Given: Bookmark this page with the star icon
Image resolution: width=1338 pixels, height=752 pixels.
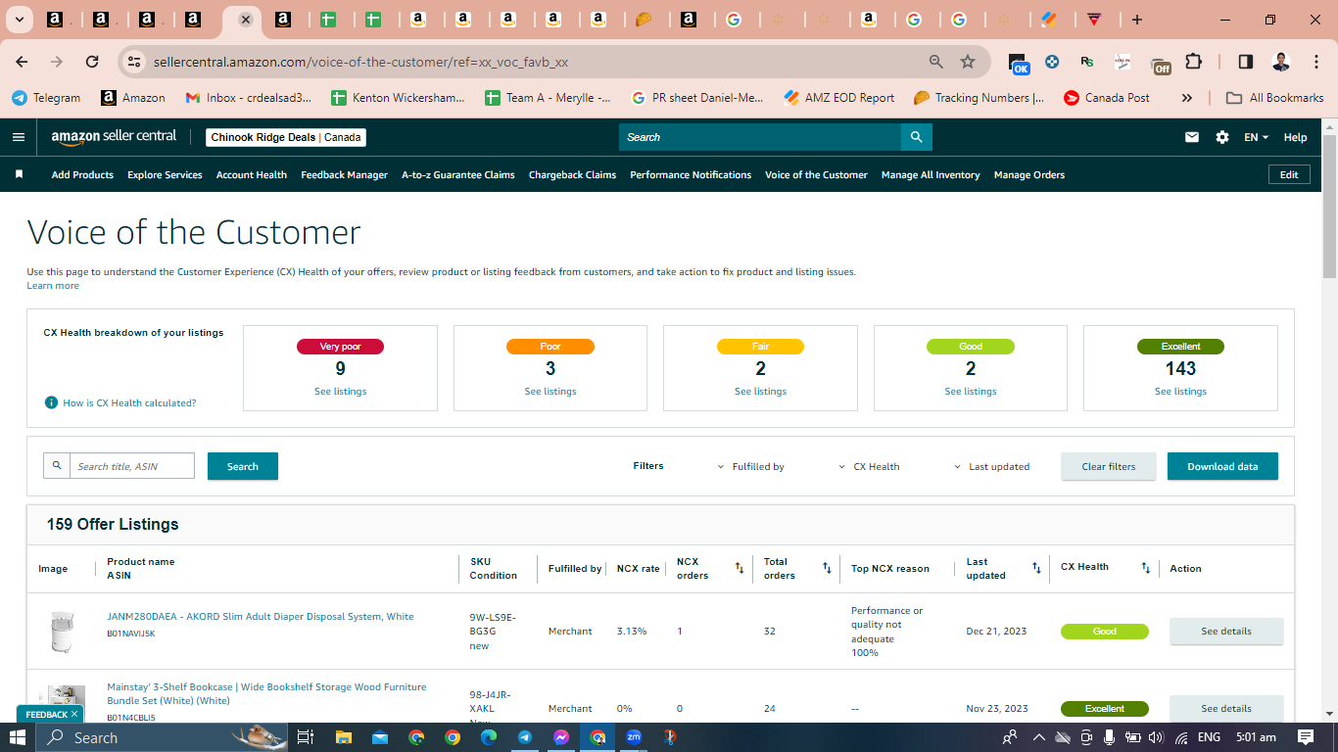Looking at the screenshot, I should pos(968,62).
